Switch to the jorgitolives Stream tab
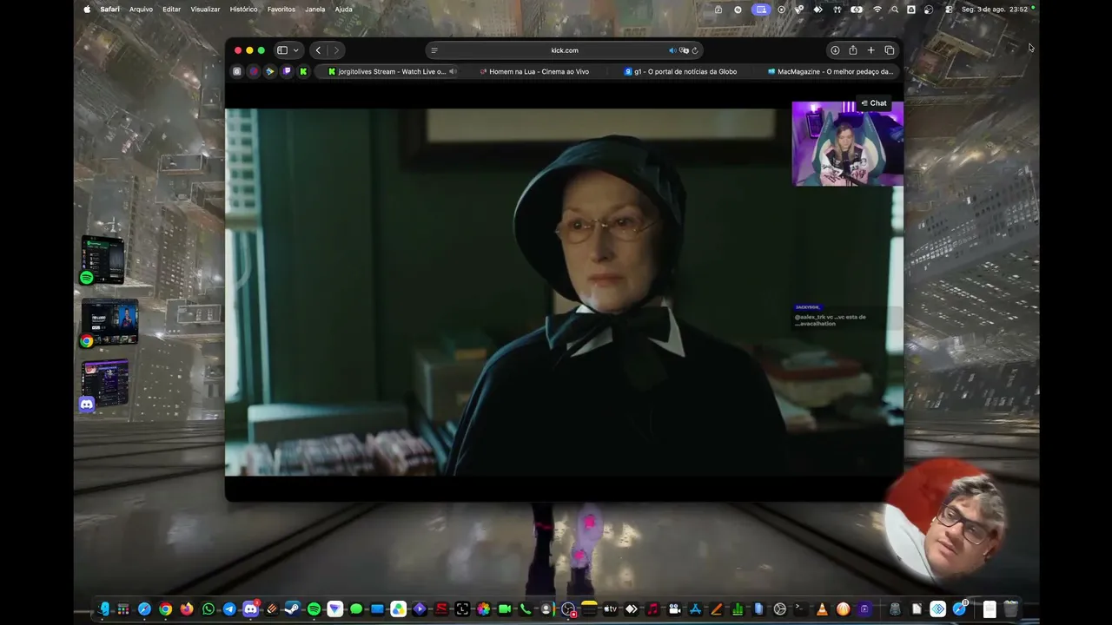The image size is (1112, 625). pyautogui.click(x=388, y=71)
